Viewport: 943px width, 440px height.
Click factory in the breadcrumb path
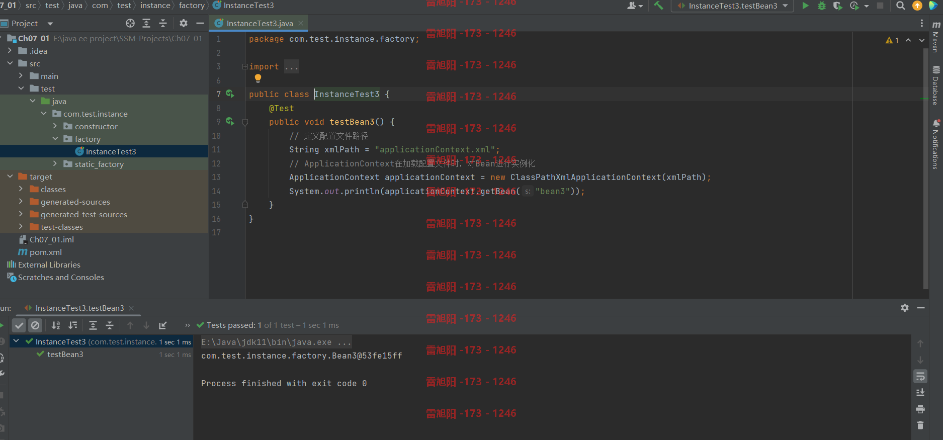[x=192, y=6]
